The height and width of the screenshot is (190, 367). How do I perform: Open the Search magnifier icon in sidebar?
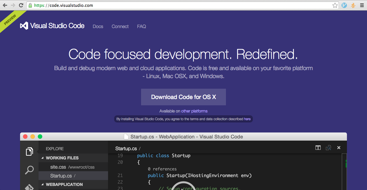(x=29, y=170)
